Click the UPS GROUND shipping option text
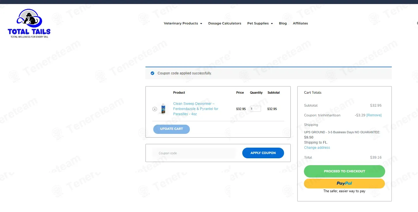This screenshot has height=212, width=418. click(x=342, y=132)
